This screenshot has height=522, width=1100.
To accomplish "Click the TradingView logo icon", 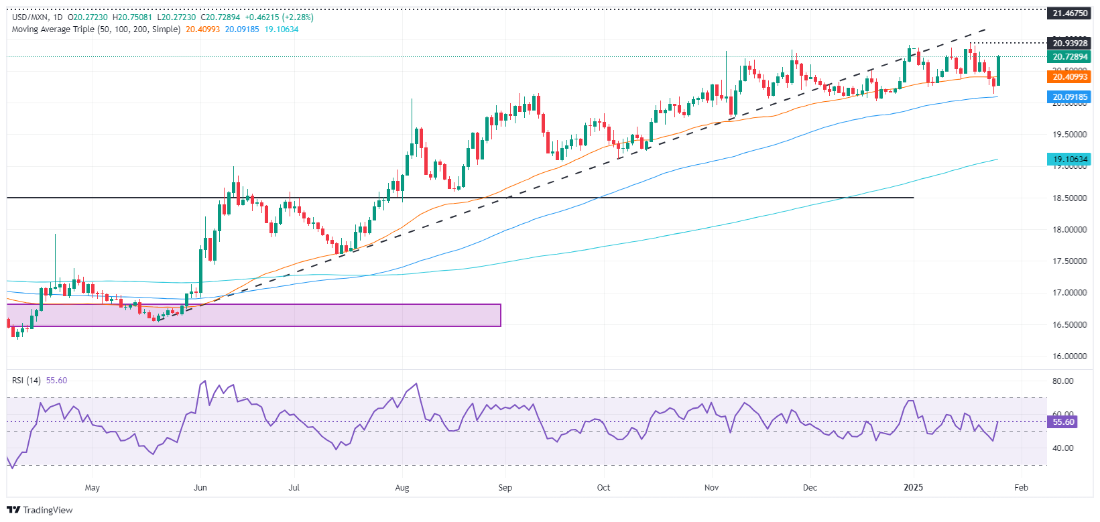I will point(13,510).
